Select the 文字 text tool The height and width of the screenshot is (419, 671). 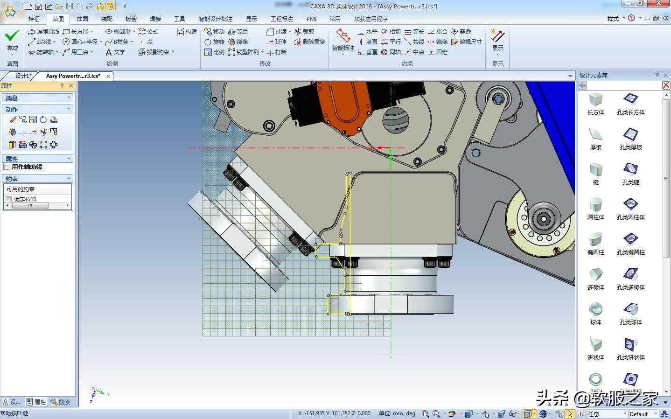(115, 52)
